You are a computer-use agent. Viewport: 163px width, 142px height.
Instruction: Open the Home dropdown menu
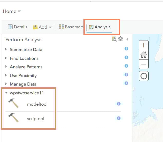coord(12,11)
